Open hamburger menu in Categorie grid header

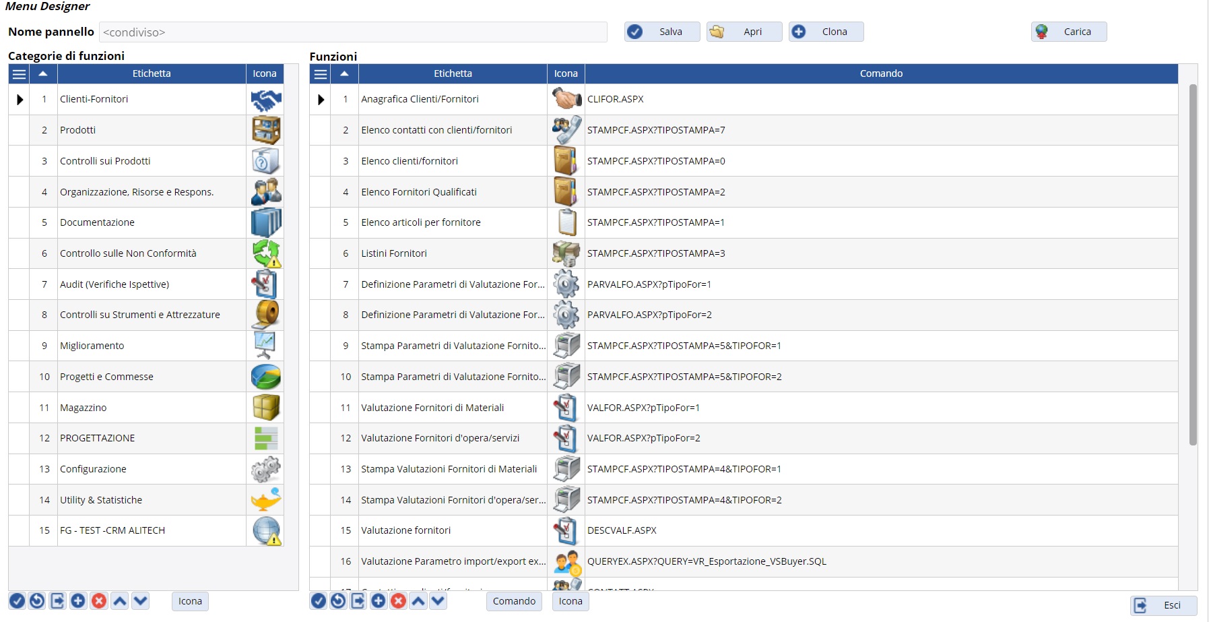[x=19, y=74]
